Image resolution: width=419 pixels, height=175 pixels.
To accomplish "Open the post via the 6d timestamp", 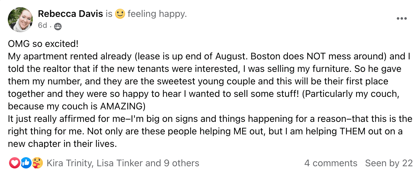I will click(x=42, y=25).
